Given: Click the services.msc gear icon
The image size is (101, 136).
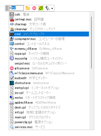Looking at the screenshot, I should tap(12, 127).
